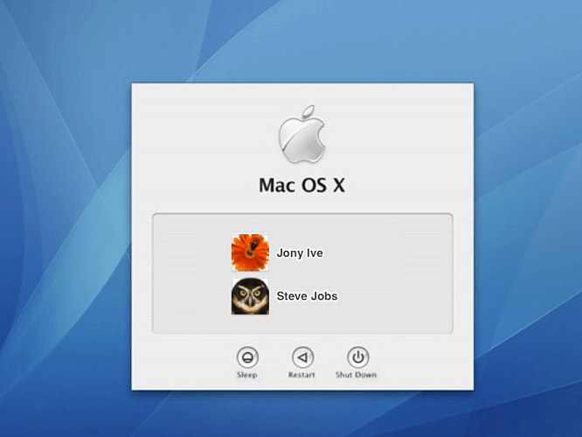Choose the Steve Jobs account name
Image resolution: width=582 pixels, height=437 pixels.
coord(307,296)
